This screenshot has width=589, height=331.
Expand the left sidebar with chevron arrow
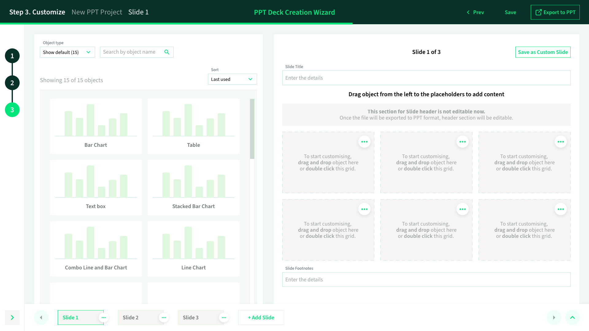tap(12, 318)
